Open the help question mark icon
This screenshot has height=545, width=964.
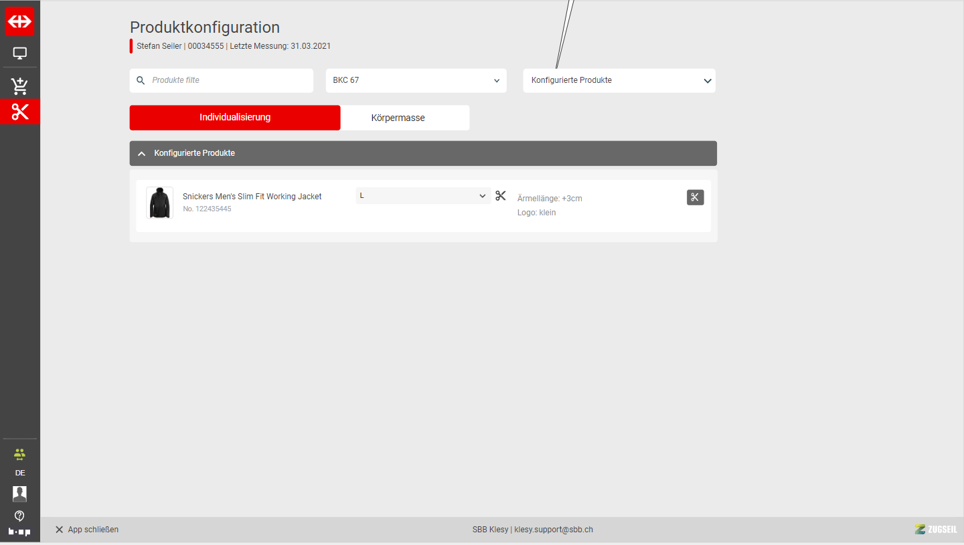pyautogui.click(x=19, y=516)
